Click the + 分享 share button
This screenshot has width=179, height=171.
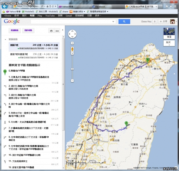coord(163,21)
